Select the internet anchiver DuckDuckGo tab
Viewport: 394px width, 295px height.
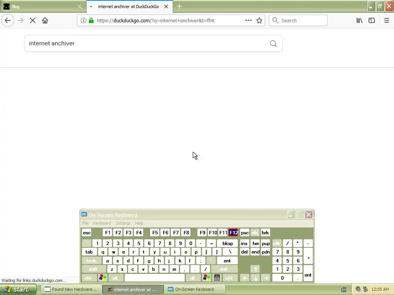click(130, 7)
